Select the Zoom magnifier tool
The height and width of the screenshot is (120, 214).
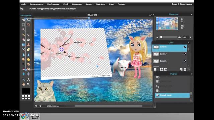tap(28, 84)
